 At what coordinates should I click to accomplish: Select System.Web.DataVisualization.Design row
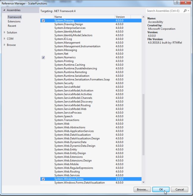pyautogui.click(x=91, y=139)
